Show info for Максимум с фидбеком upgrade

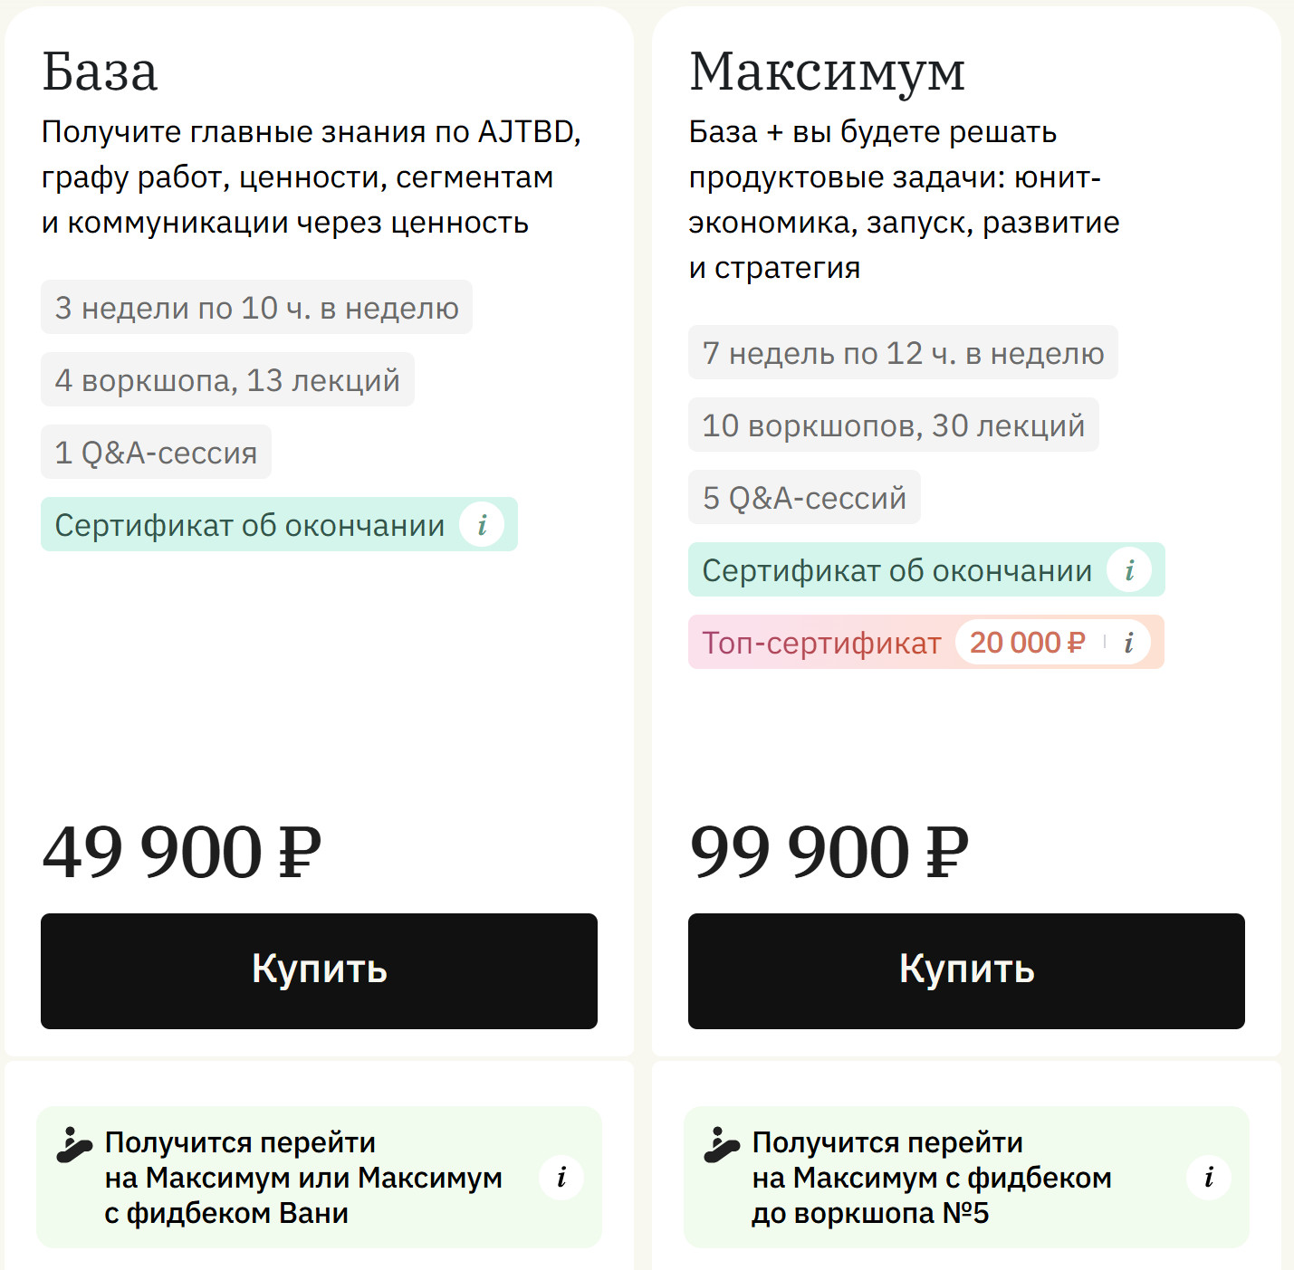(x=1209, y=1178)
